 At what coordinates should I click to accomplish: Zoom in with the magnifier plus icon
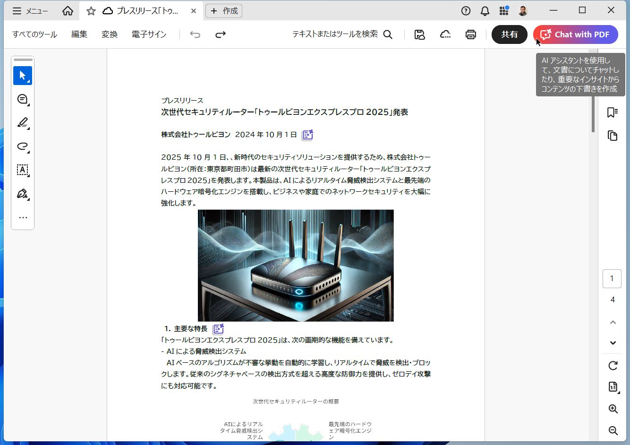[613, 409]
